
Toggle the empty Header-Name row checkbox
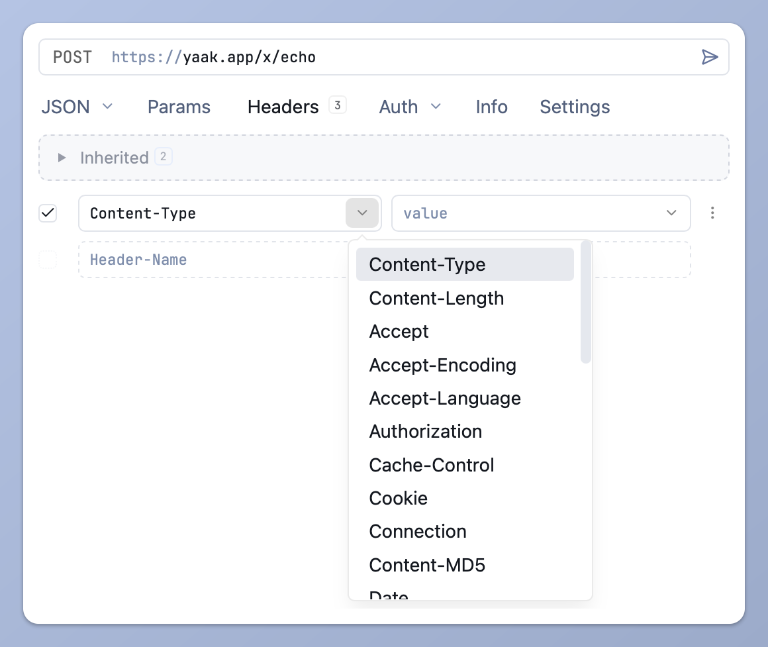(x=48, y=260)
